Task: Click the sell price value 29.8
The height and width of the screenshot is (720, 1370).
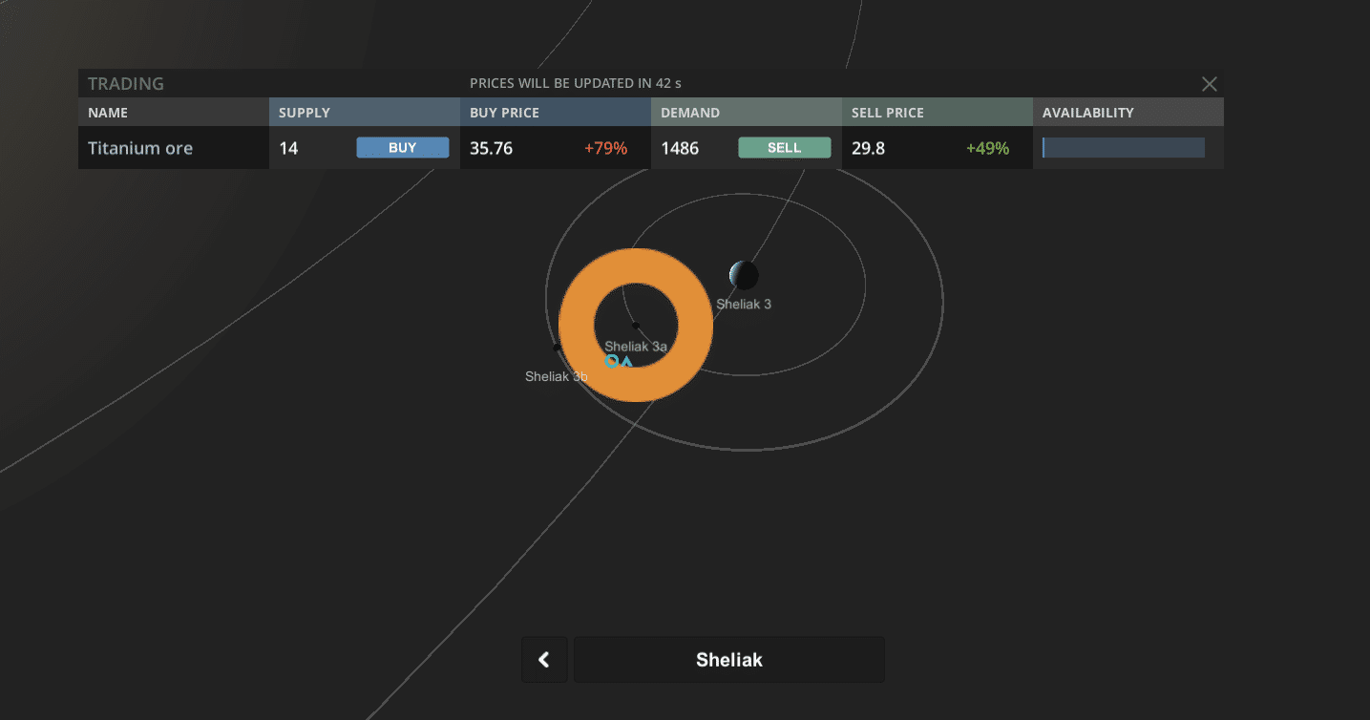Action: 869,148
